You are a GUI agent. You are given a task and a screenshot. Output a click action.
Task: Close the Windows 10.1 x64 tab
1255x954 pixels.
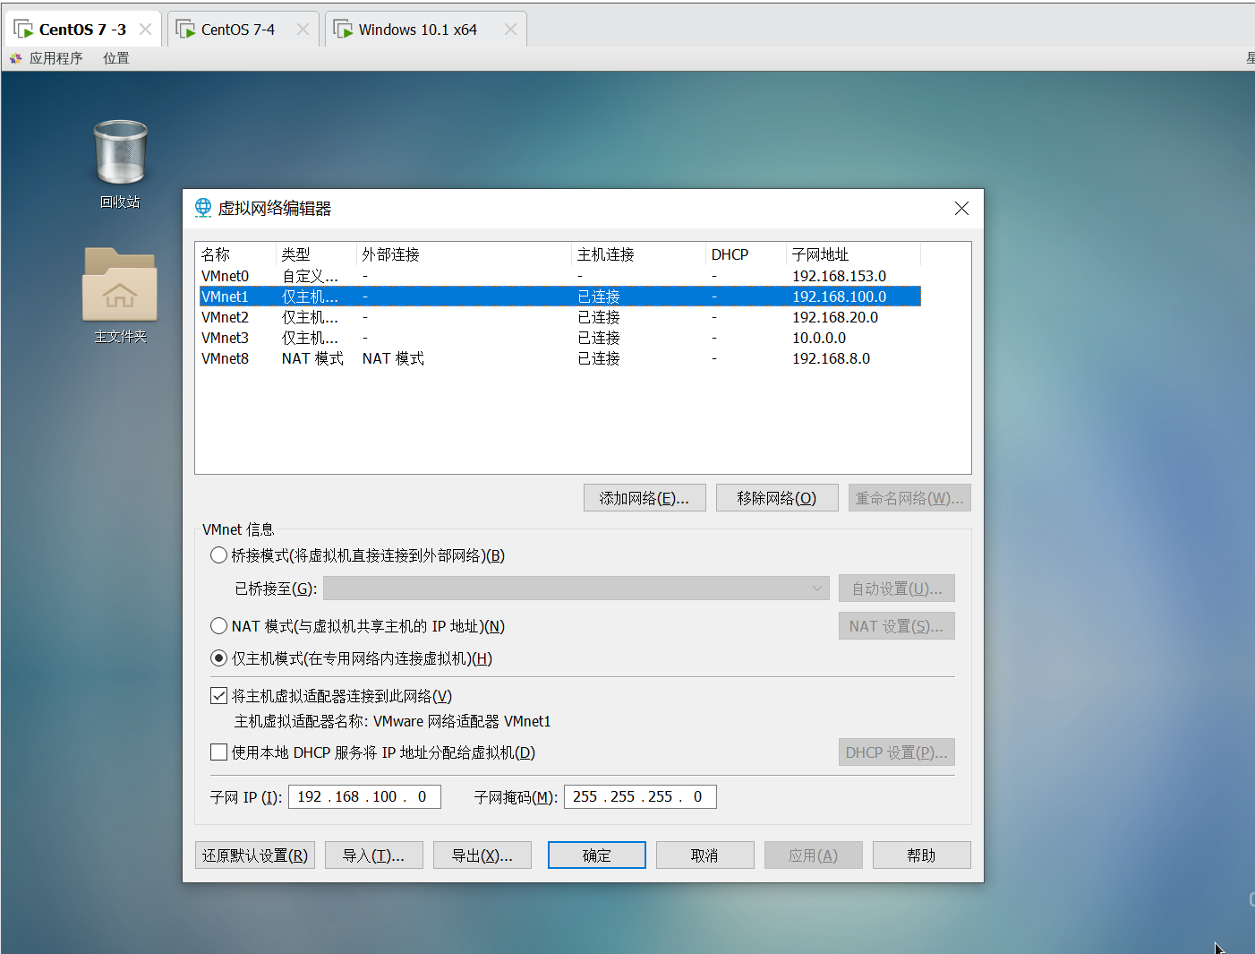pyautogui.click(x=510, y=30)
